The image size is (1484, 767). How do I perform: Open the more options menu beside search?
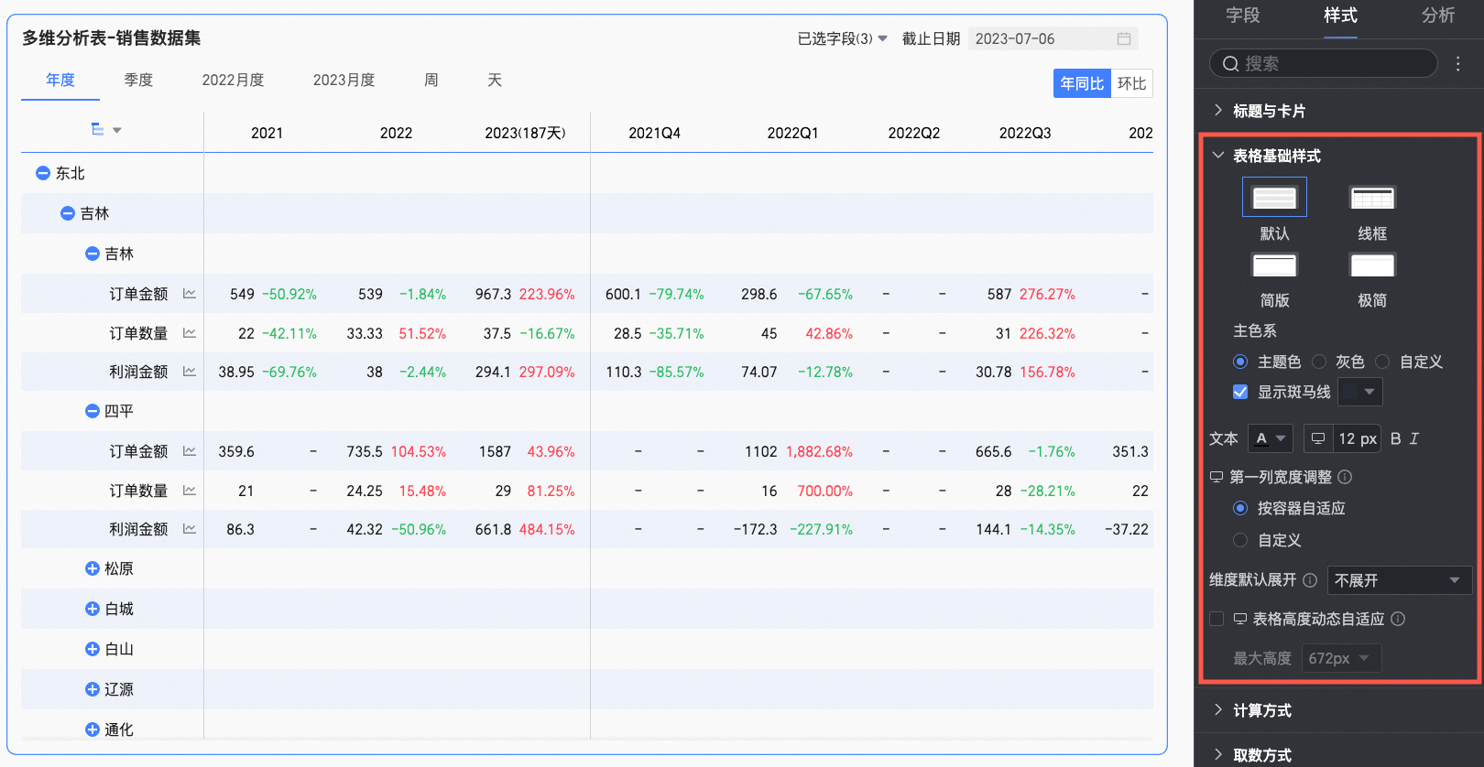pos(1458,63)
